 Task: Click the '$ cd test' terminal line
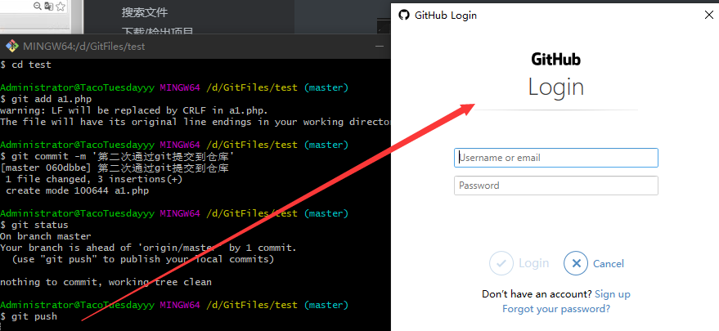tap(25, 65)
